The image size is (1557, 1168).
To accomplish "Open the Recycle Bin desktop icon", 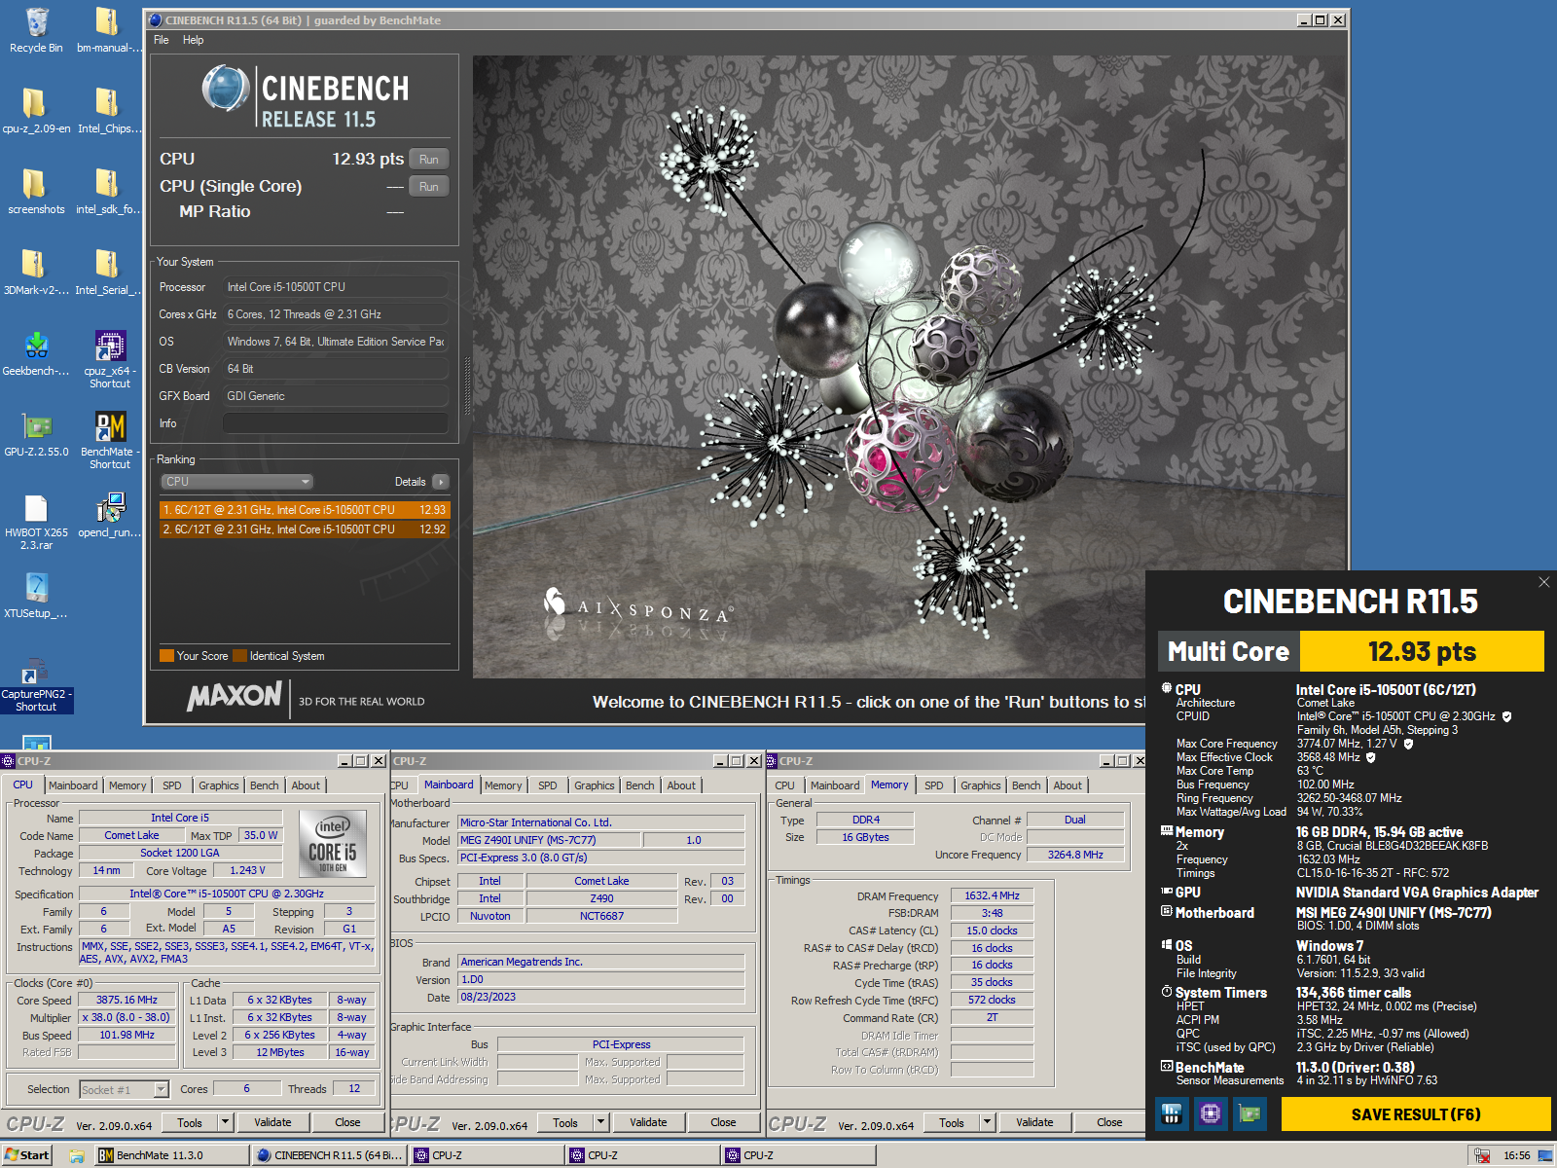I will click(36, 31).
